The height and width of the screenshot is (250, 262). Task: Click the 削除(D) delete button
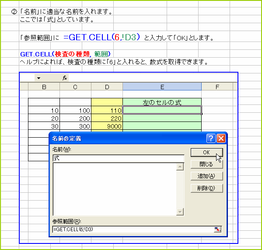pyautogui.click(x=207, y=188)
